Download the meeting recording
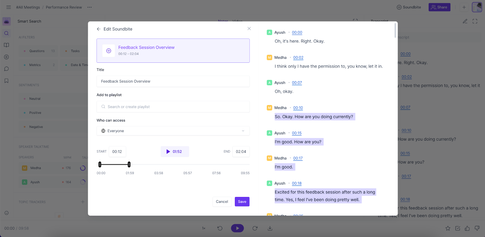 coord(270,228)
